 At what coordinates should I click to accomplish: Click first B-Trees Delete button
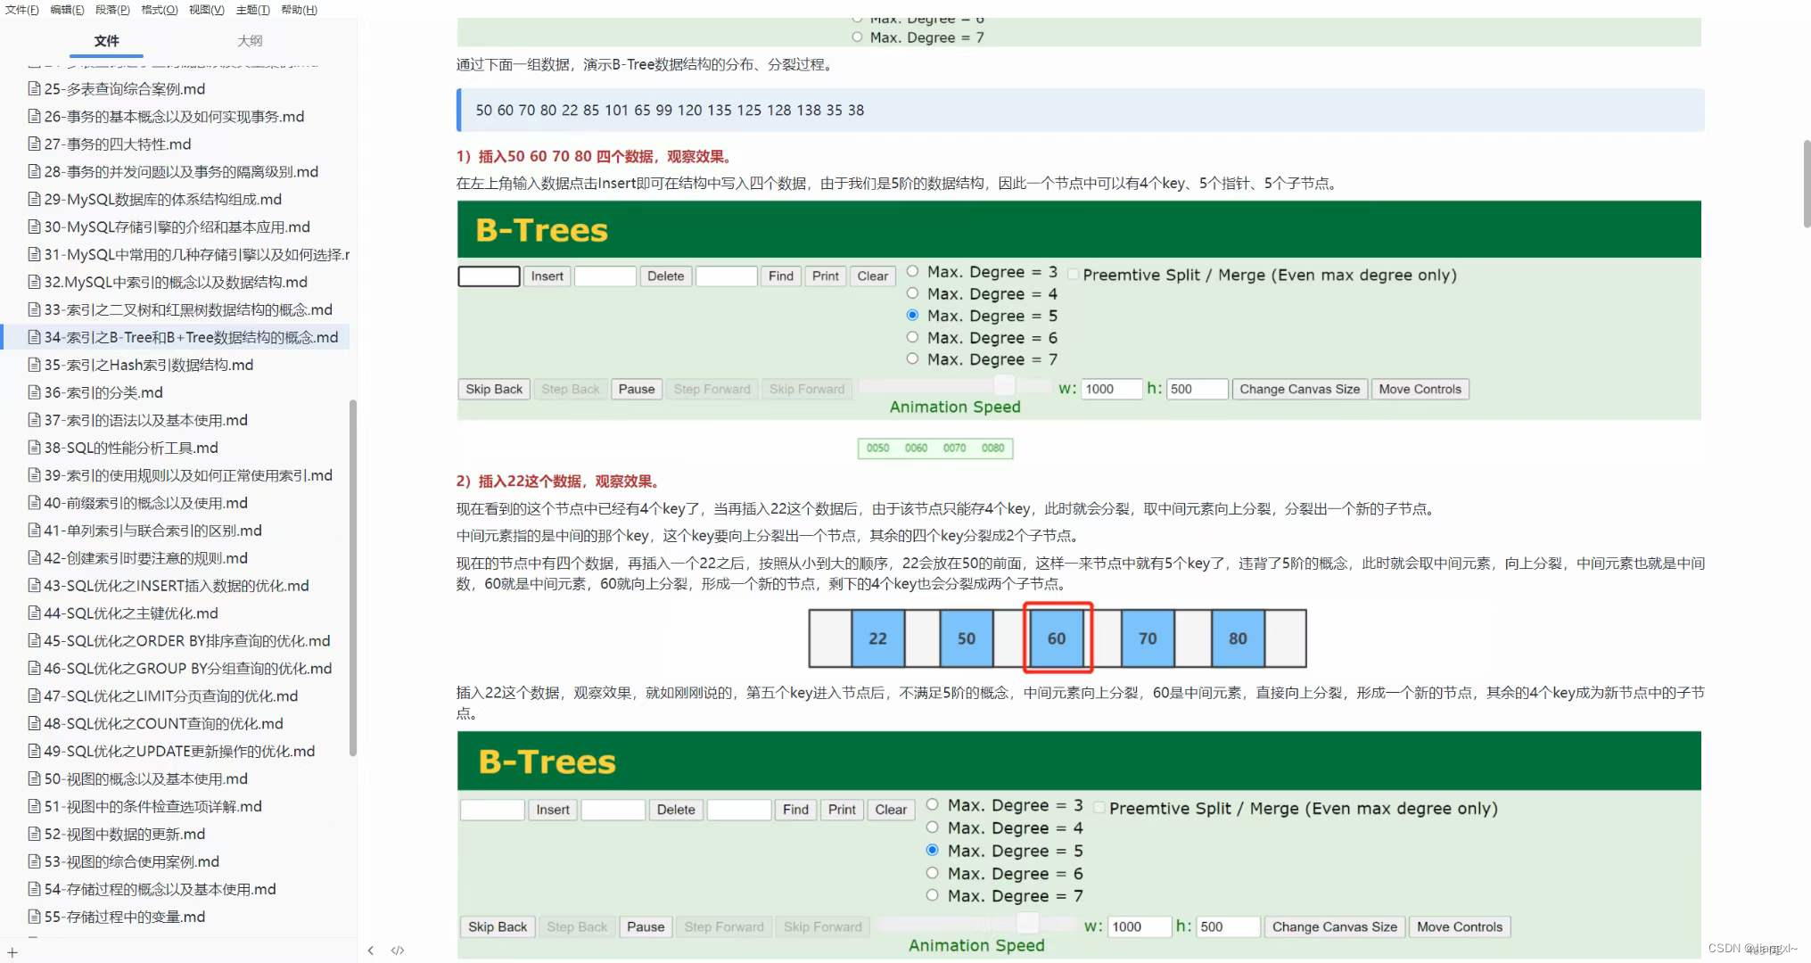click(x=665, y=276)
